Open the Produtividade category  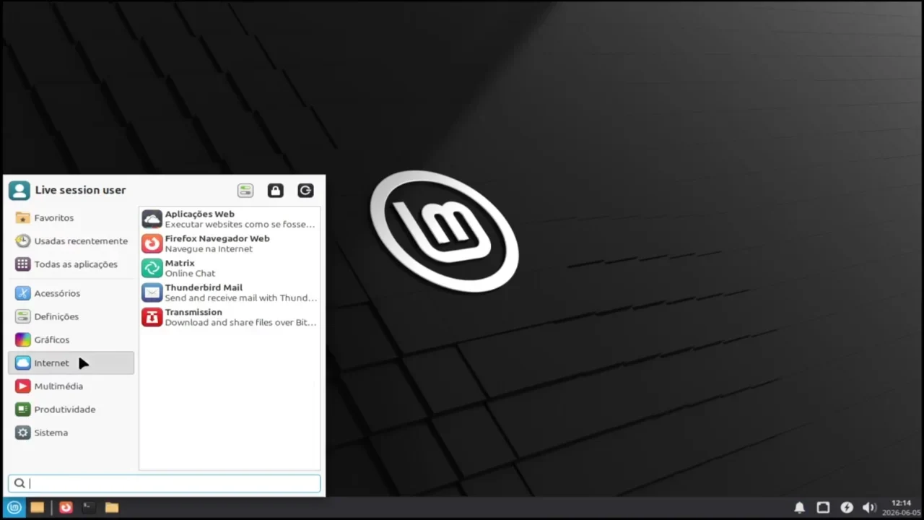coord(71,409)
